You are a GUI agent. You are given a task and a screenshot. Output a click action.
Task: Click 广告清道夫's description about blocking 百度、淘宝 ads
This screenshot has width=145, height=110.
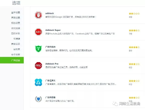(81, 84)
